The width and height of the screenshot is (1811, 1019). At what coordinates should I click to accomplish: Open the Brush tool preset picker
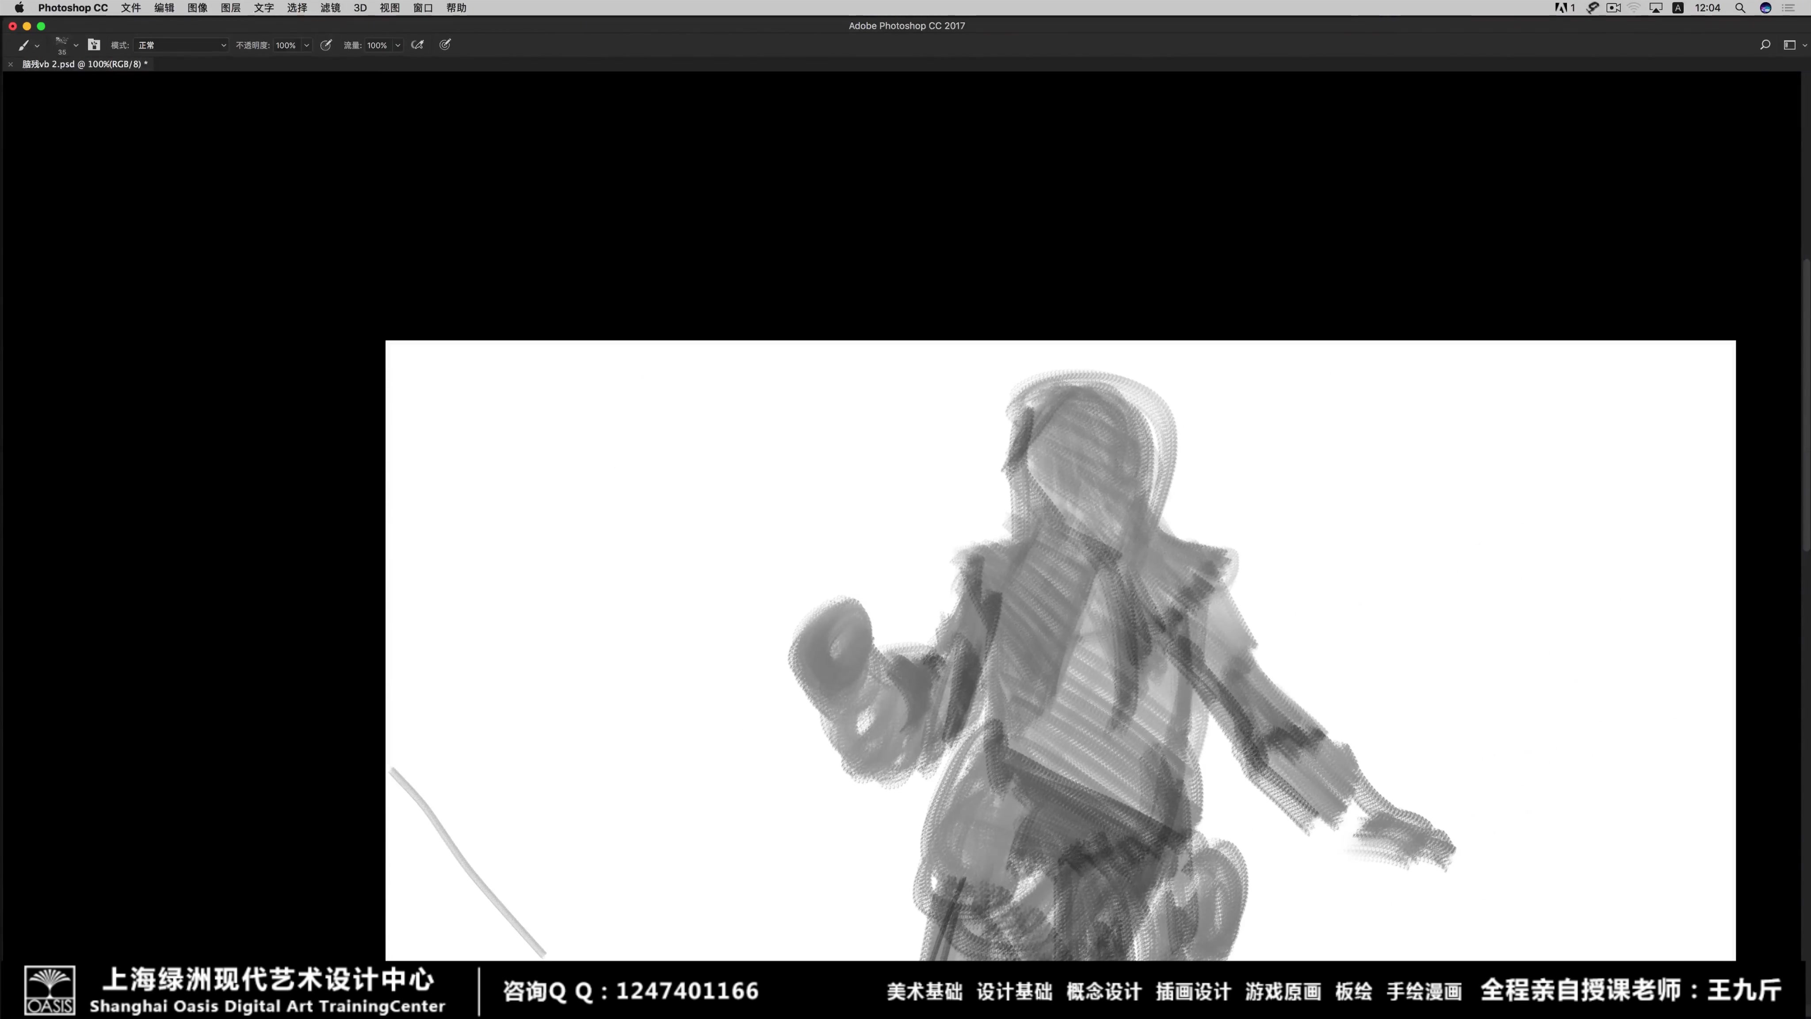(24, 45)
